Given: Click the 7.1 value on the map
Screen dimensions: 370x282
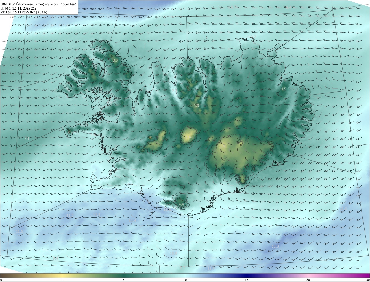Looking at the screenshot, I should click(27, 138).
